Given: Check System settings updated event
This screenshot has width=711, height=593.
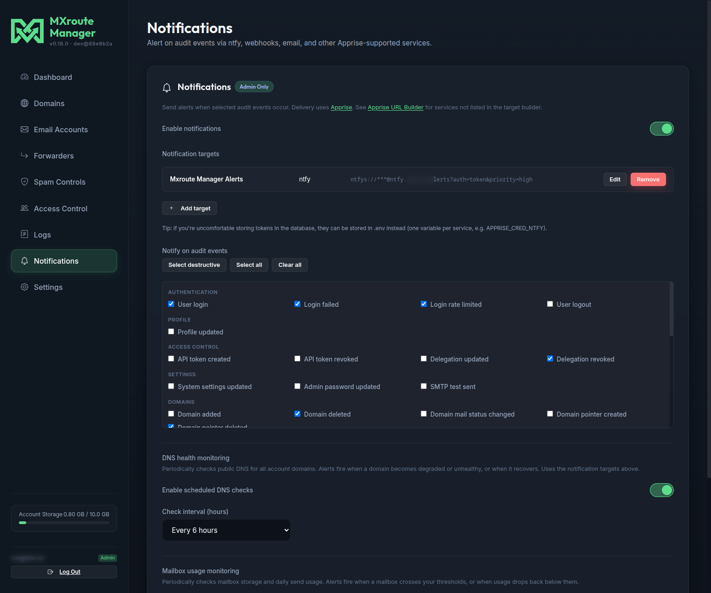Looking at the screenshot, I should (171, 386).
